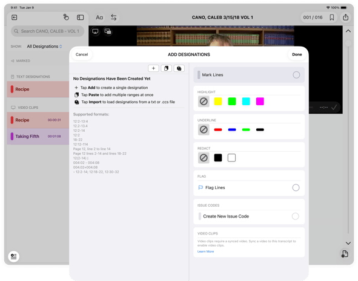This screenshot has width=358, height=281.
Task: Open text size Aa settings
Action: point(99,18)
